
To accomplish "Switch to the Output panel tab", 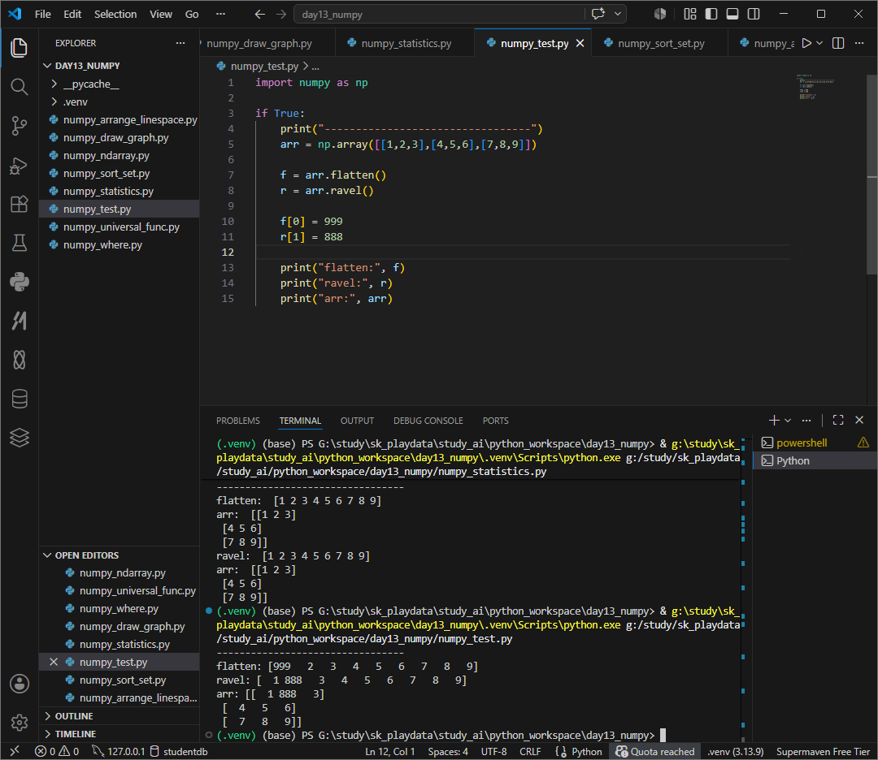I will click(357, 421).
